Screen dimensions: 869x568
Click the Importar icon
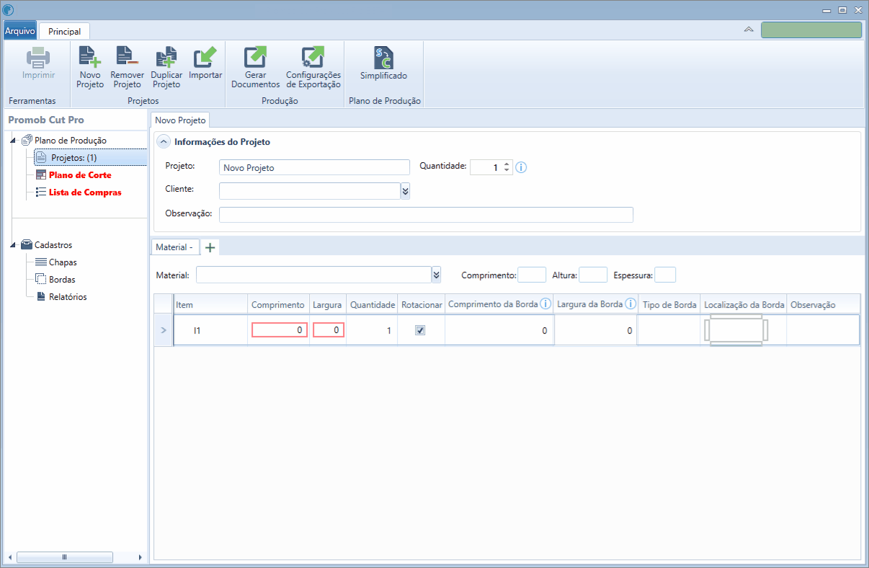(205, 58)
